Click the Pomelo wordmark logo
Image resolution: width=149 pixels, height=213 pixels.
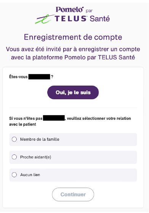(x=70, y=10)
